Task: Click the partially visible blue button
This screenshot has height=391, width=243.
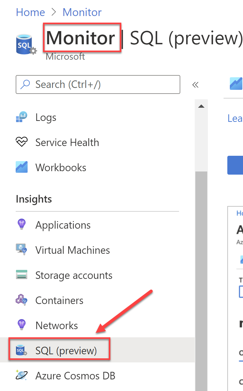Action: [235, 165]
